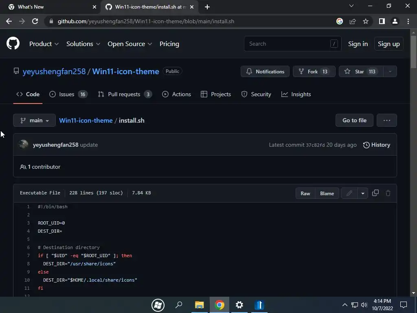Expand the Product menu

coord(44,44)
